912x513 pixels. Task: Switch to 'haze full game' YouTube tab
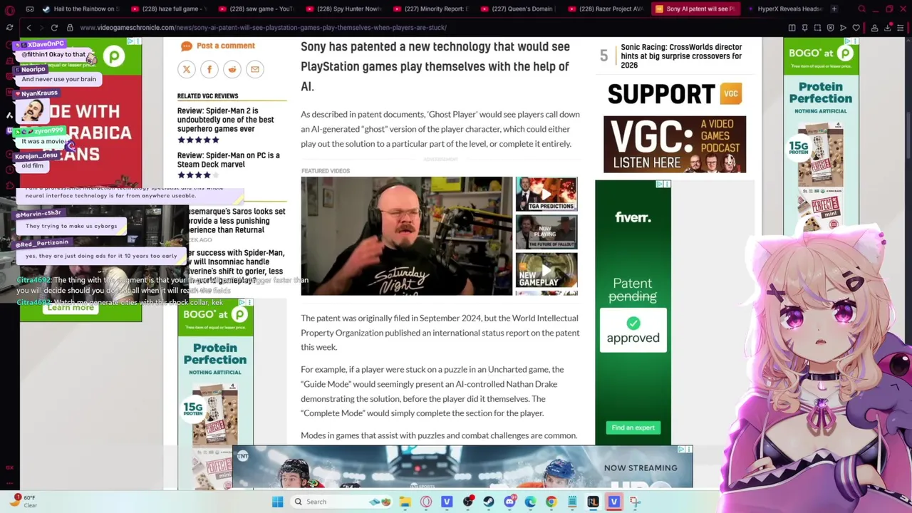tap(168, 9)
